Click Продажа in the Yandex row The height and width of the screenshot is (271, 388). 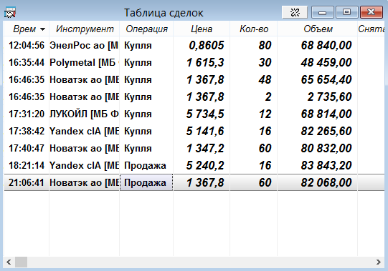coord(145,166)
